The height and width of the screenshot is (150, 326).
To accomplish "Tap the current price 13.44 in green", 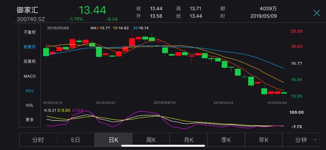I will (92, 10).
